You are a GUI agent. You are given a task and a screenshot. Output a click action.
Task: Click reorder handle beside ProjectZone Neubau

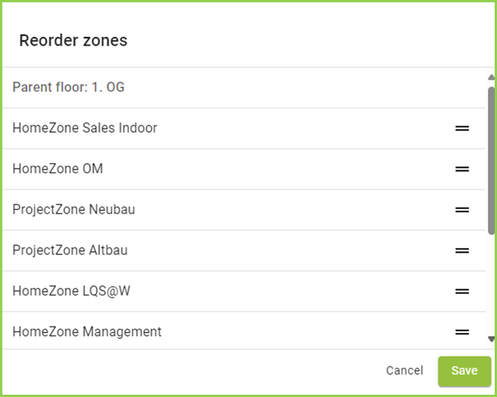(x=462, y=209)
